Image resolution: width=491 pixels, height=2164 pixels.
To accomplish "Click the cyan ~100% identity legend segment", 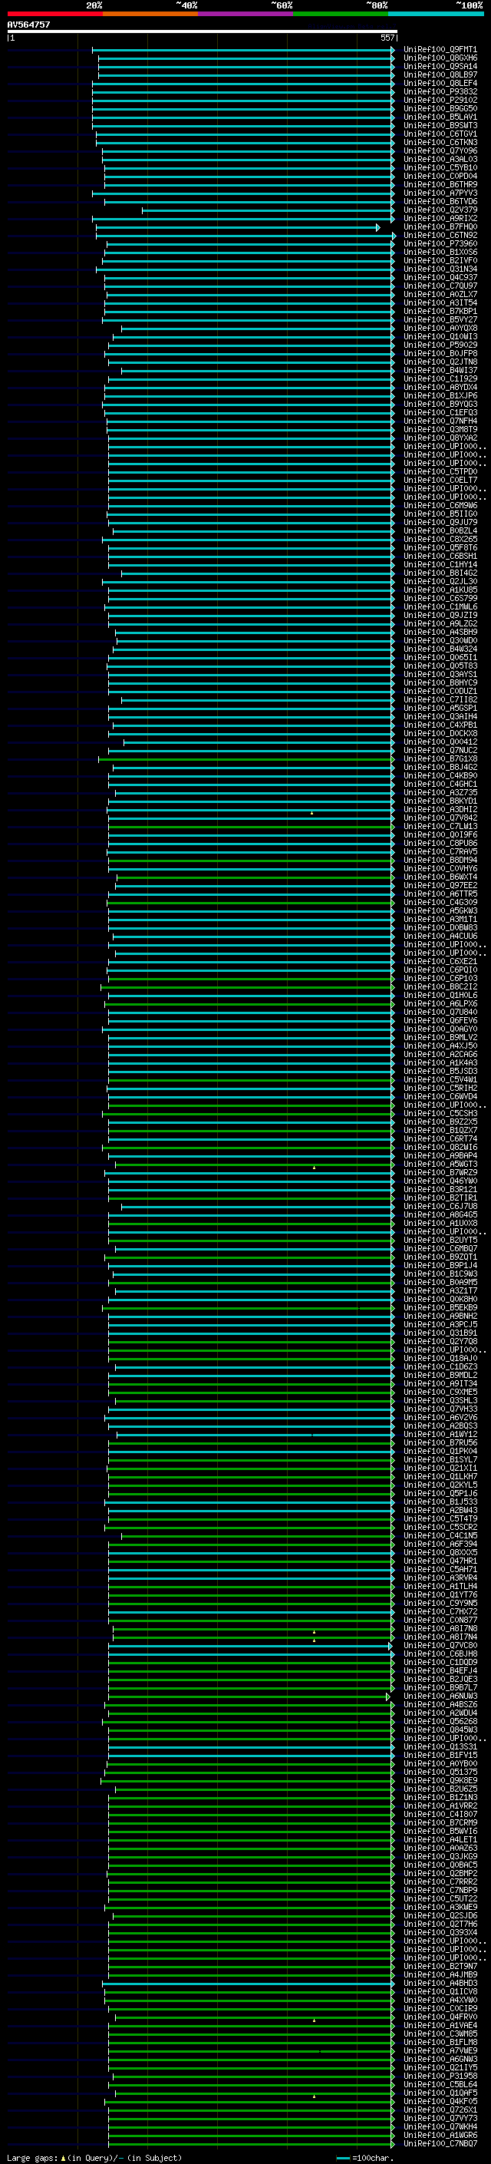I will pos(436,14).
